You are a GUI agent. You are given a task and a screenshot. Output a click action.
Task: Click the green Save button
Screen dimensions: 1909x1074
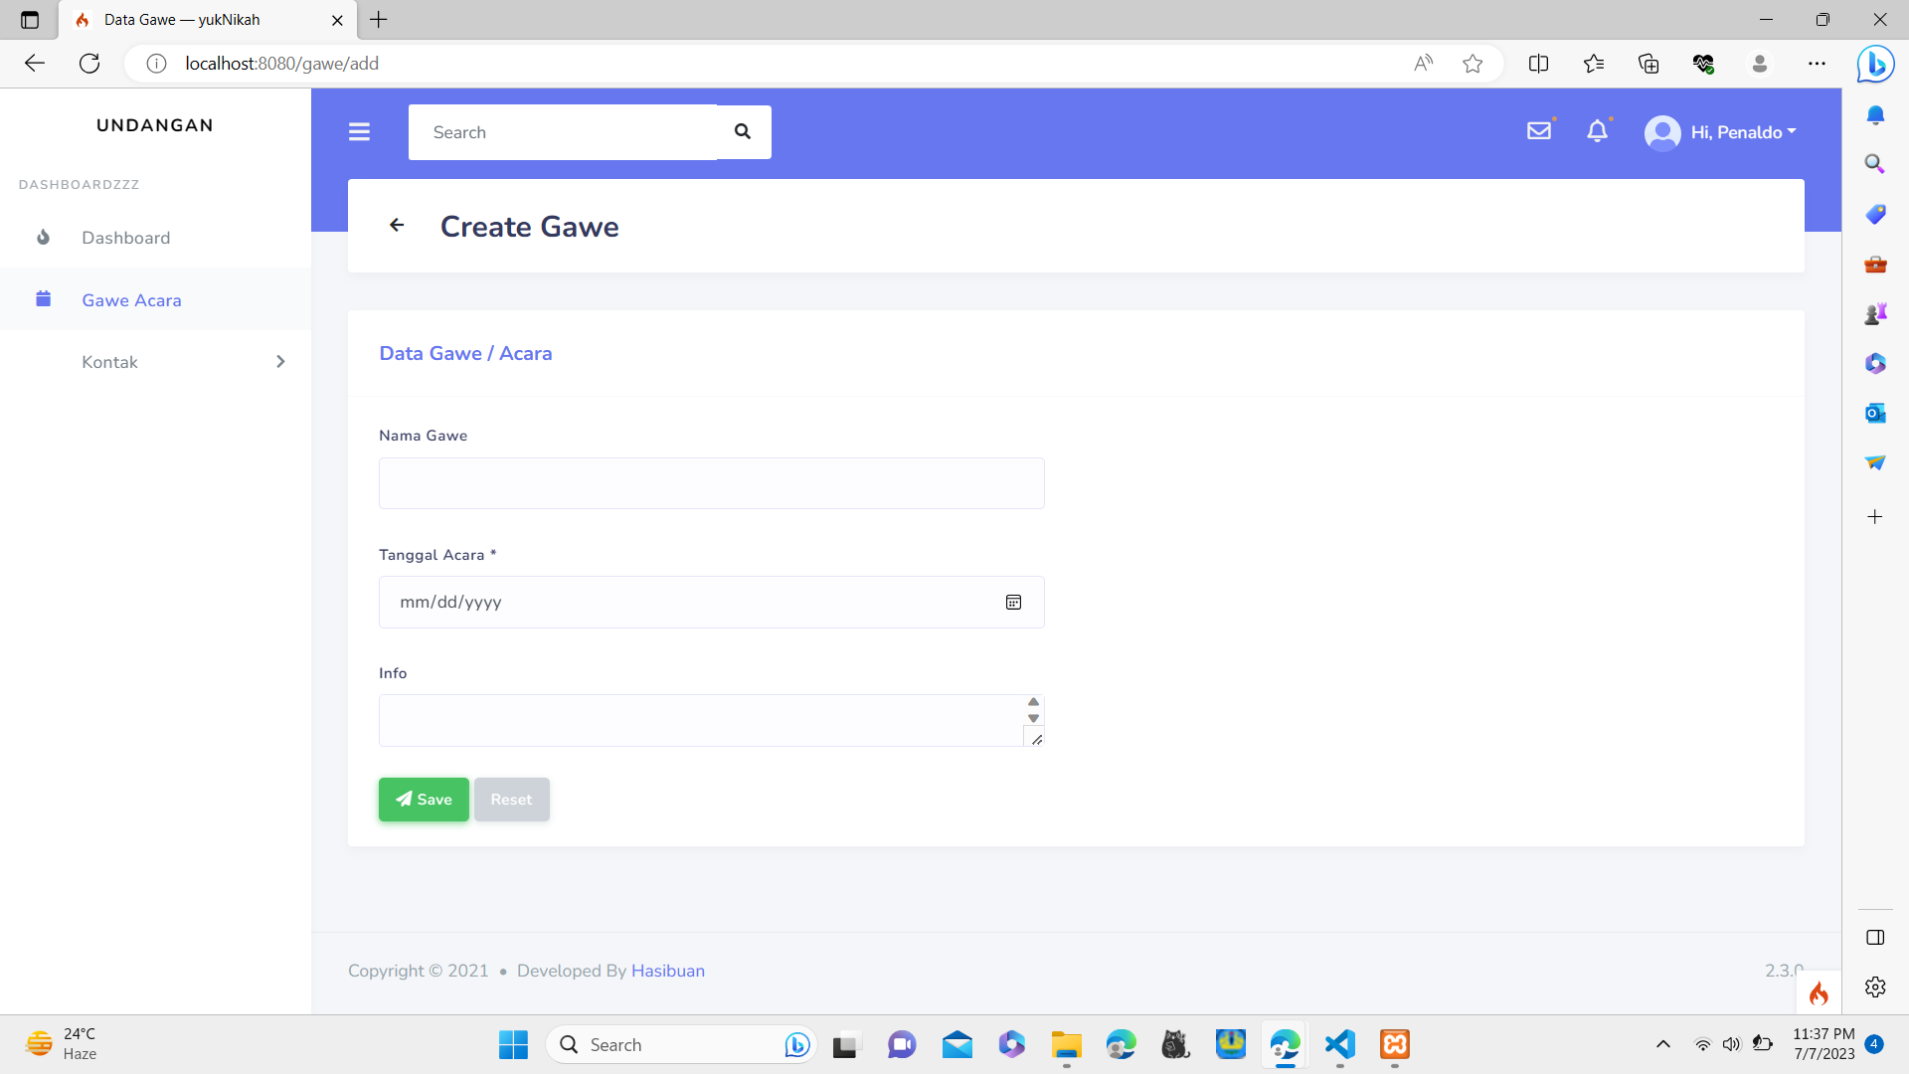423,799
